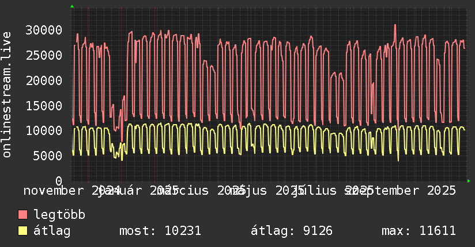Click the 5000 y-axis label
Screen dimensions: 475x247
pyautogui.click(x=48, y=156)
